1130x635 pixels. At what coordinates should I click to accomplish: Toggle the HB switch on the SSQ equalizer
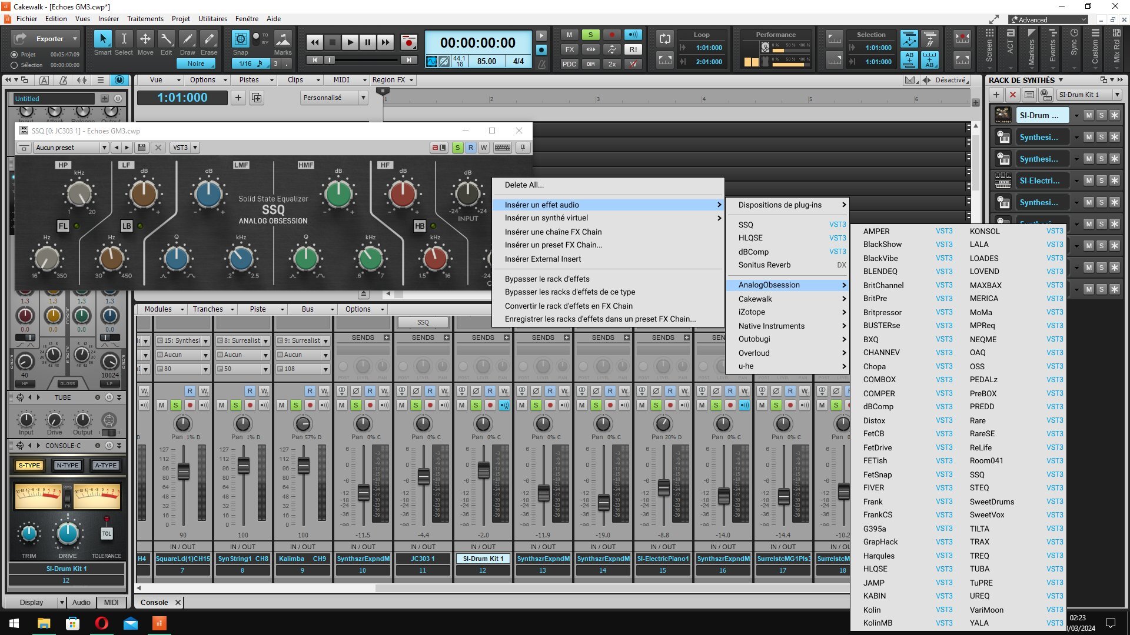pyautogui.click(x=420, y=226)
